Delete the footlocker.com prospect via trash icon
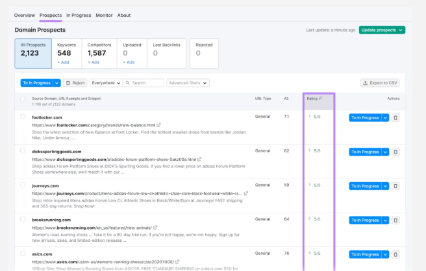 [x=395, y=118]
